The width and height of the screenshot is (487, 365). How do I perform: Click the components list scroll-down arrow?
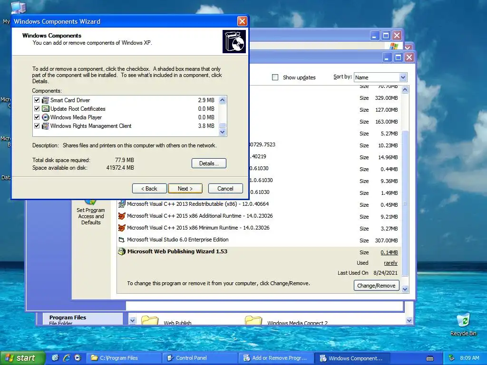(x=223, y=132)
